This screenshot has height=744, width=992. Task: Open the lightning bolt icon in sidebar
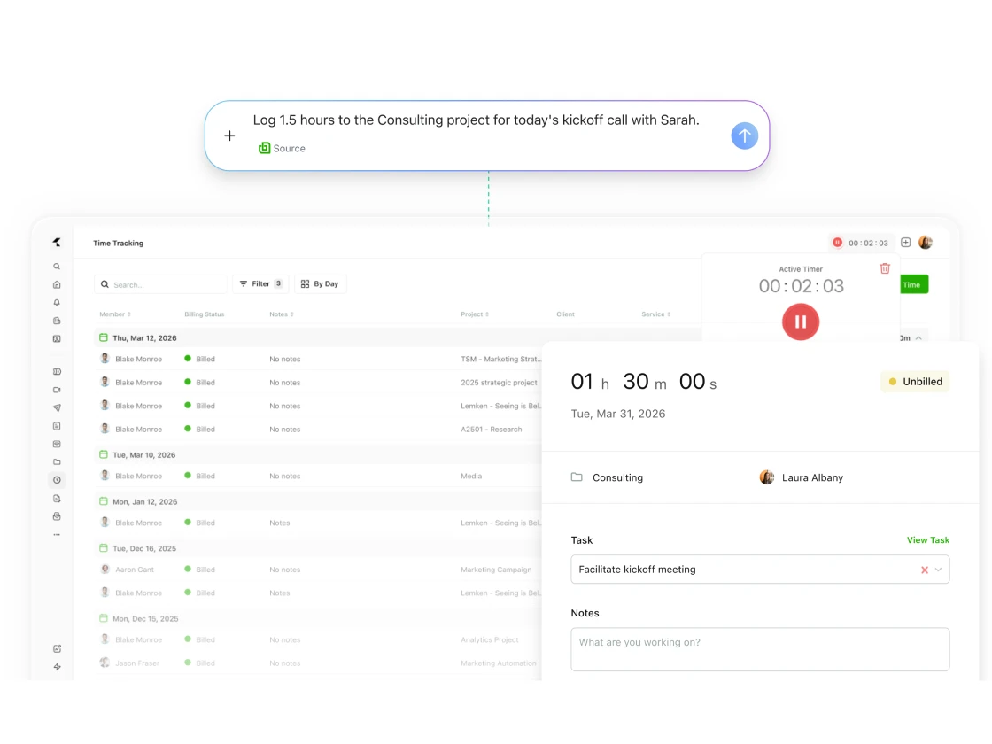point(57,667)
